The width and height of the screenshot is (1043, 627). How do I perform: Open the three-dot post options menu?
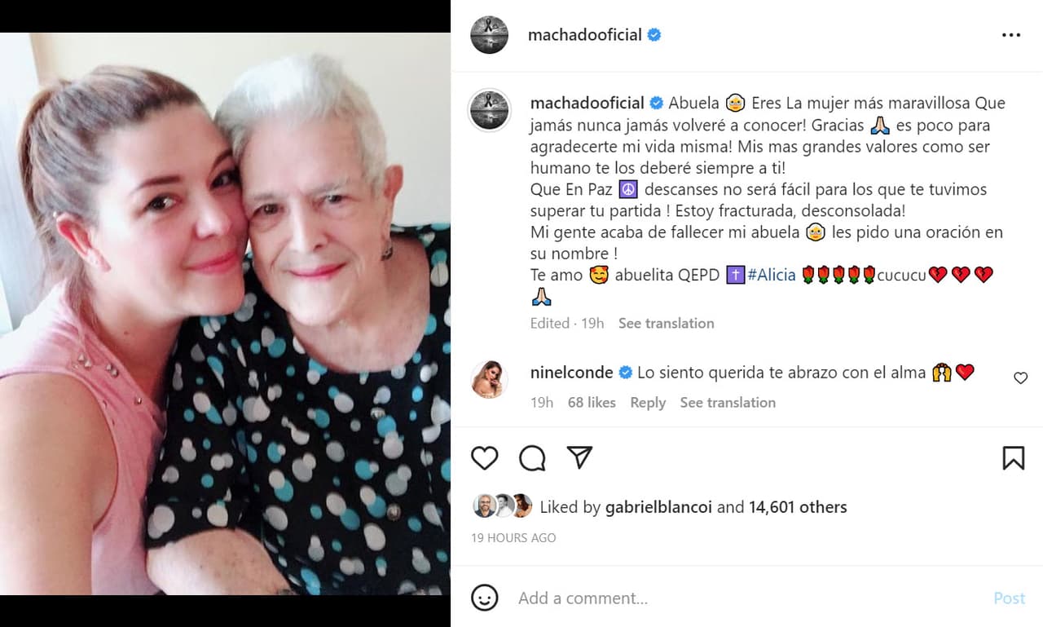[1011, 34]
